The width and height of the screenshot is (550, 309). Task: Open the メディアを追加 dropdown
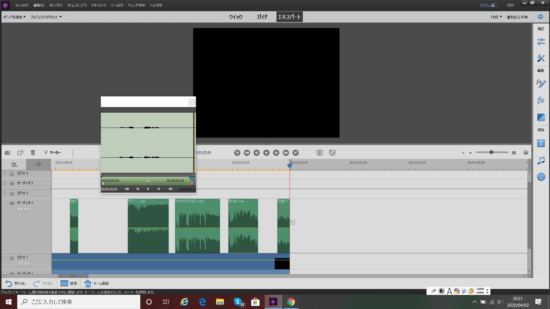coord(14,17)
